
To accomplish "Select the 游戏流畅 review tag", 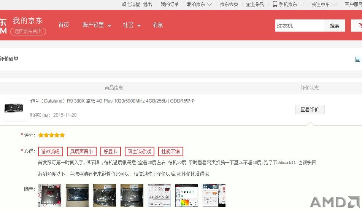I will [x=50, y=151].
